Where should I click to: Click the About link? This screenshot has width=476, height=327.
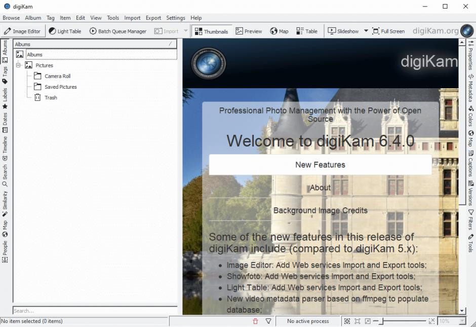coord(320,188)
